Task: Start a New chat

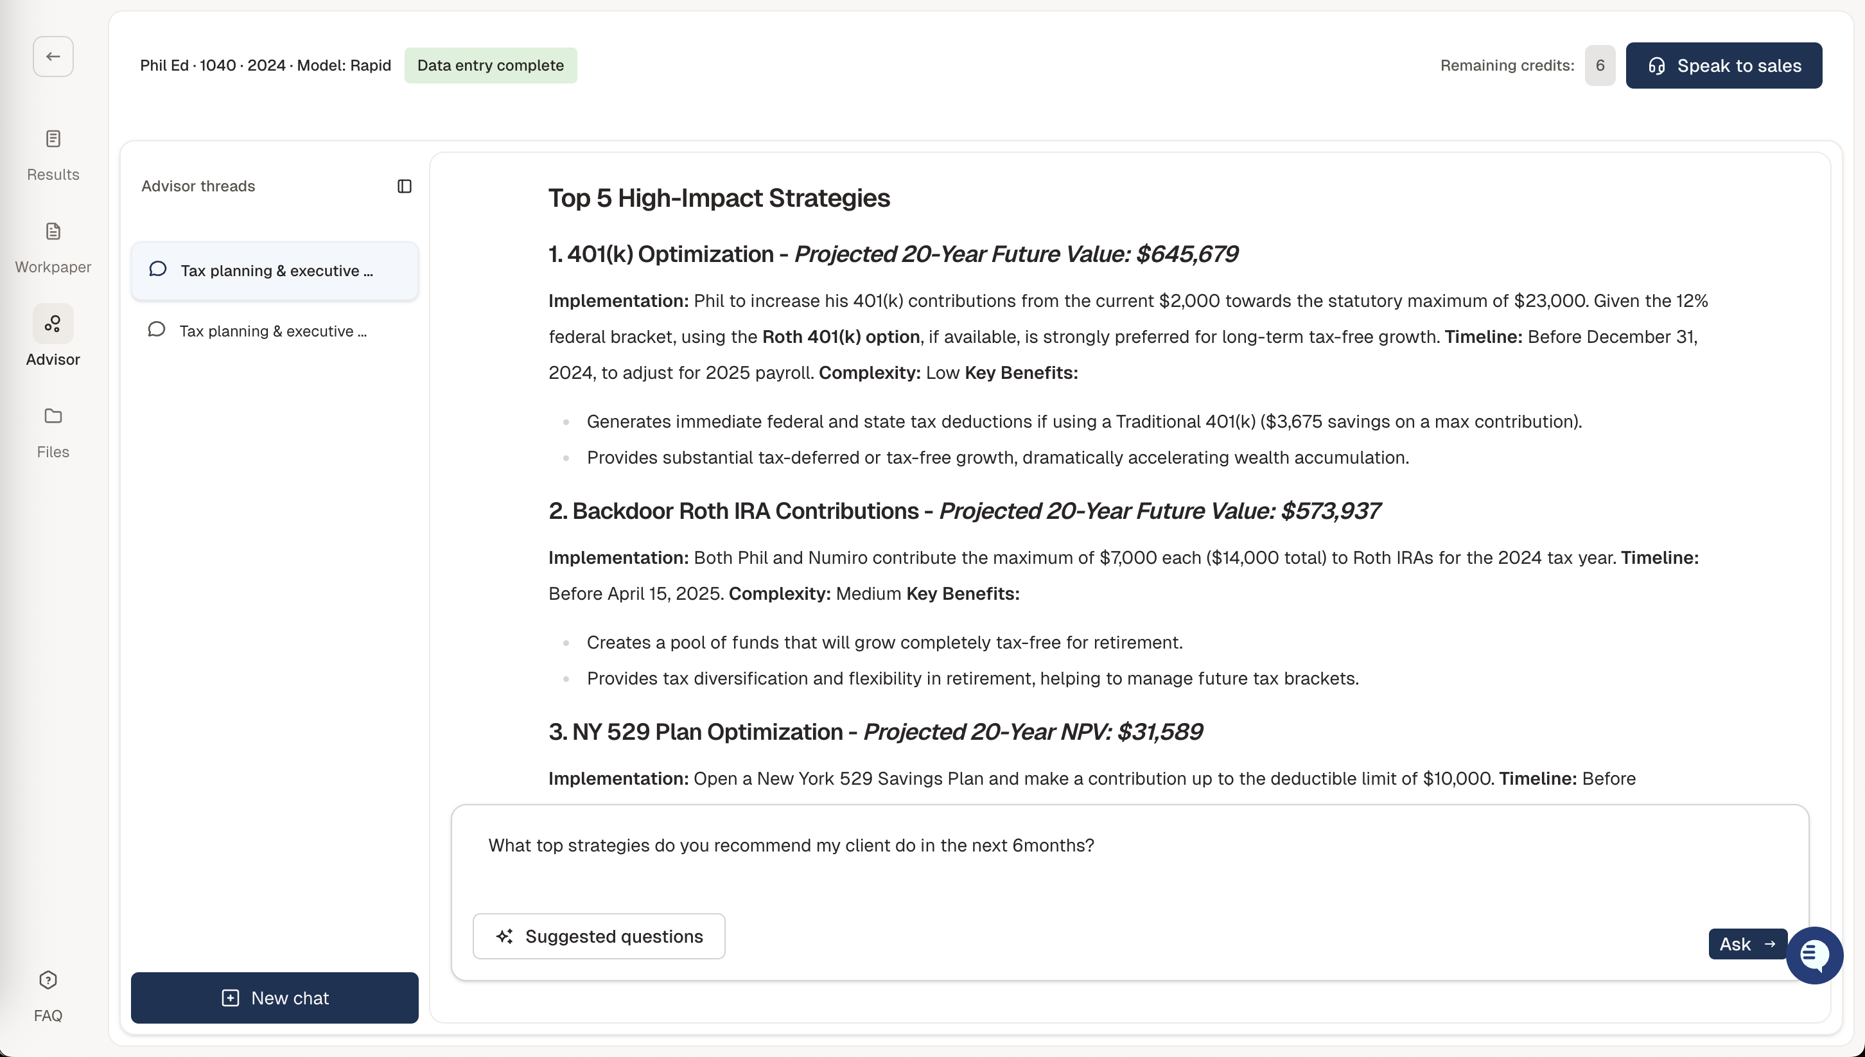Action: click(274, 997)
